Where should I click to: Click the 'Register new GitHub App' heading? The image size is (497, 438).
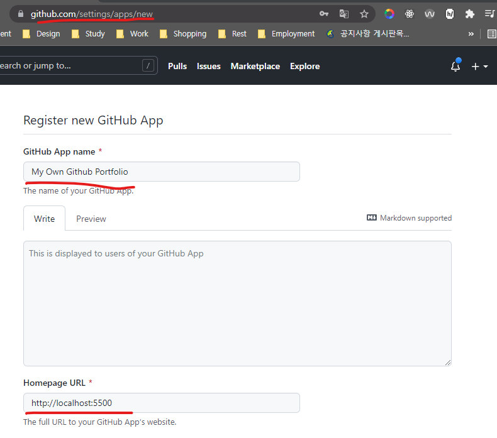(93, 121)
